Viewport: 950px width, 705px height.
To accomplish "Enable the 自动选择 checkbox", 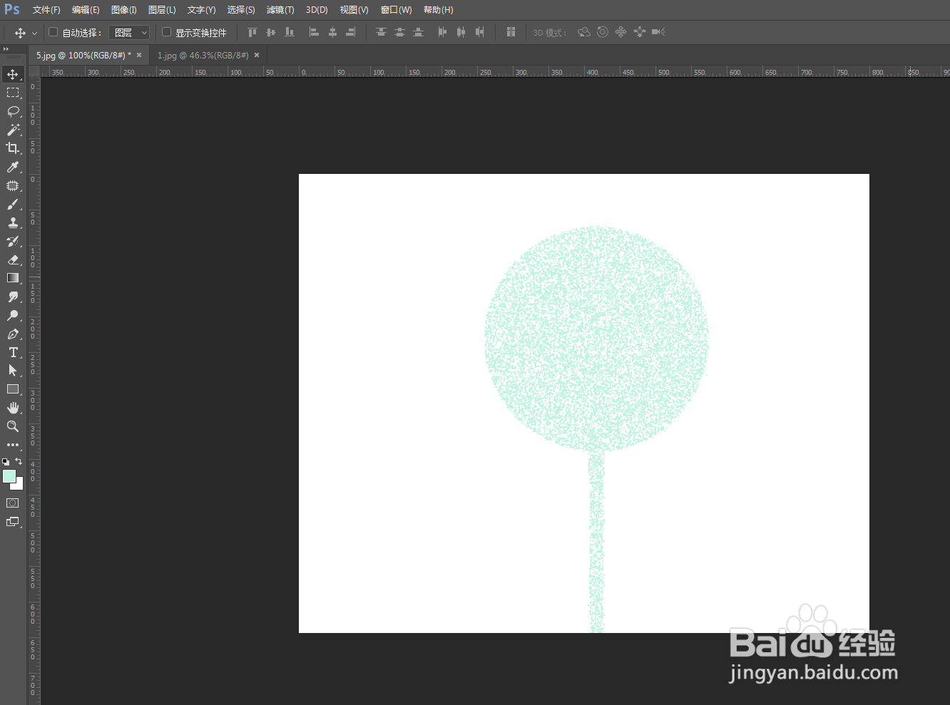I will pos(53,32).
